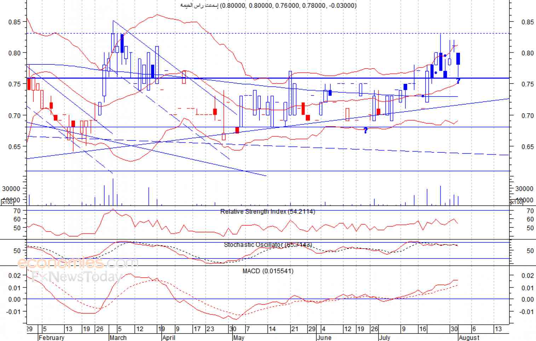The image size is (536, 341).
Task: Select the August month label
Action: pyautogui.click(x=469, y=337)
